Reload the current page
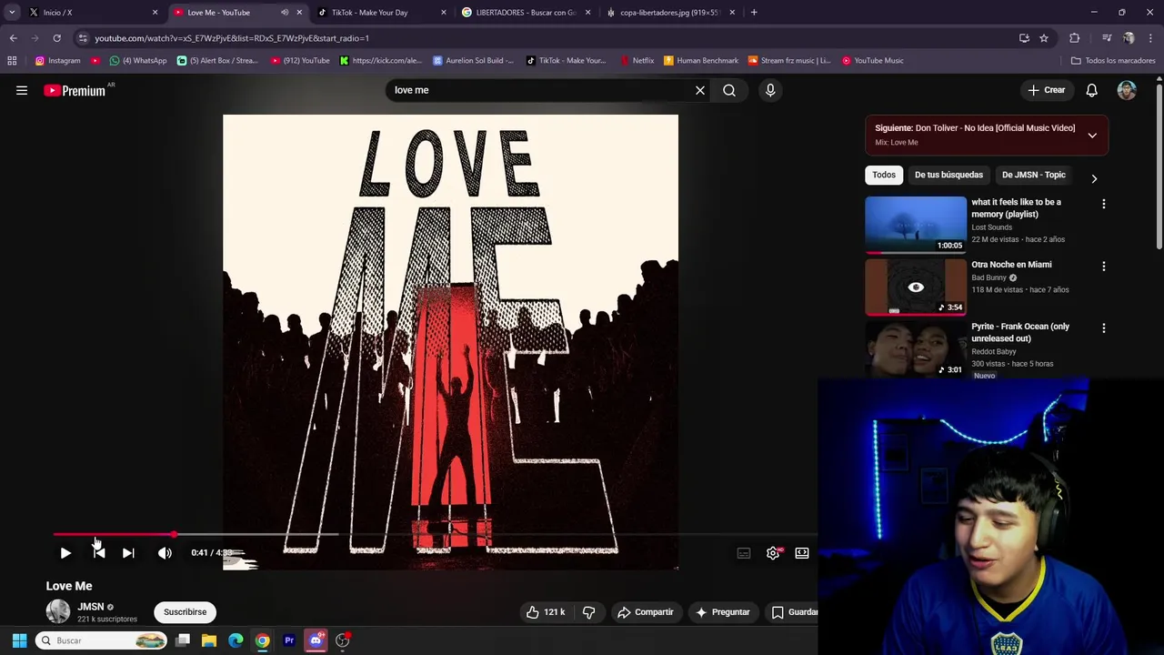1164x655 pixels. point(56,38)
